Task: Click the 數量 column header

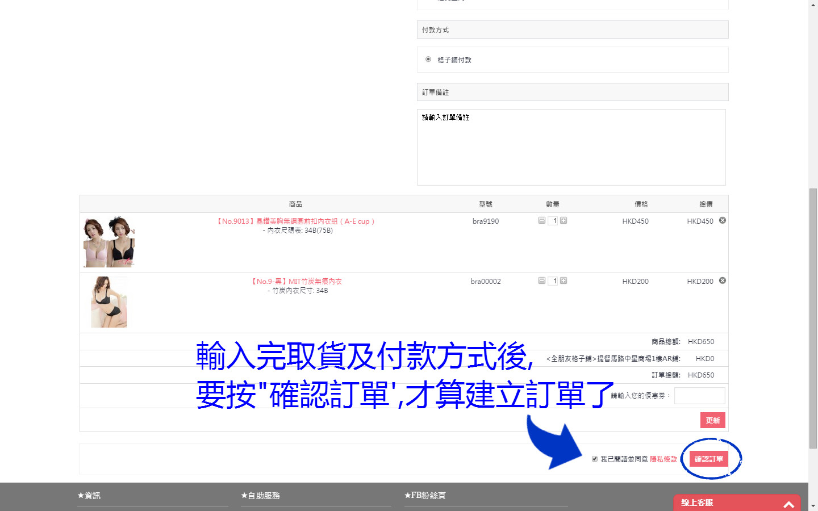Action: 553,204
